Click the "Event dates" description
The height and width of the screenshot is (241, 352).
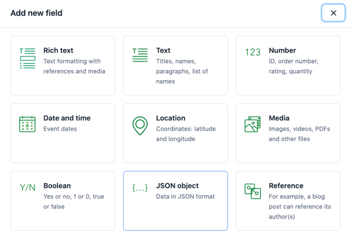(60, 129)
